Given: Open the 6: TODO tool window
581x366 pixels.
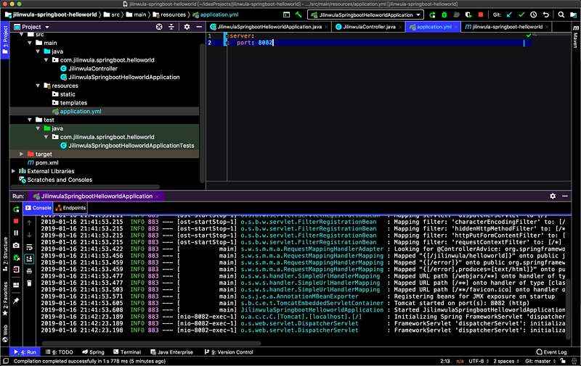Looking at the screenshot, I should tap(60, 352).
